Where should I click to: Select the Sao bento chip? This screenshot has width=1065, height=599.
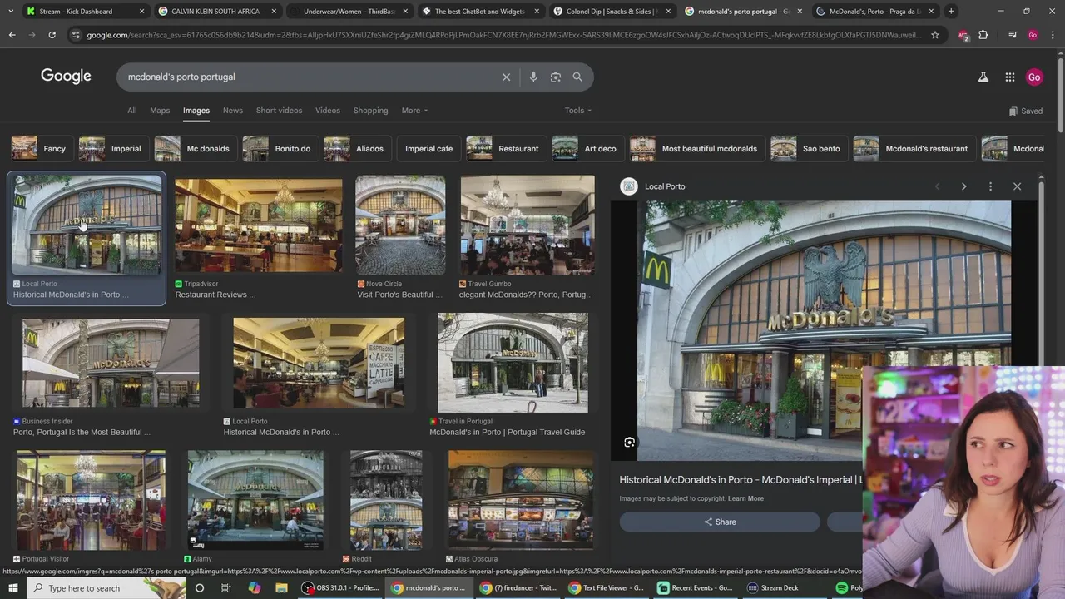809,149
